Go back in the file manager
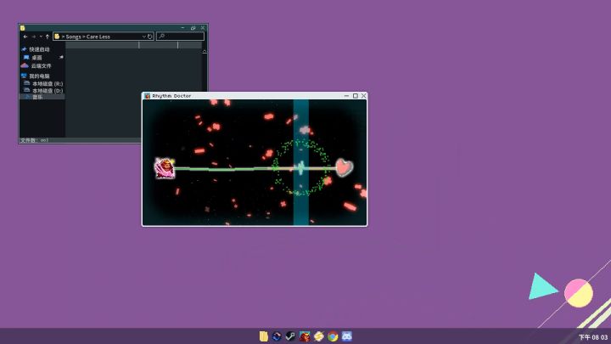The height and width of the screenshot is (344, 611). (25, 37)
